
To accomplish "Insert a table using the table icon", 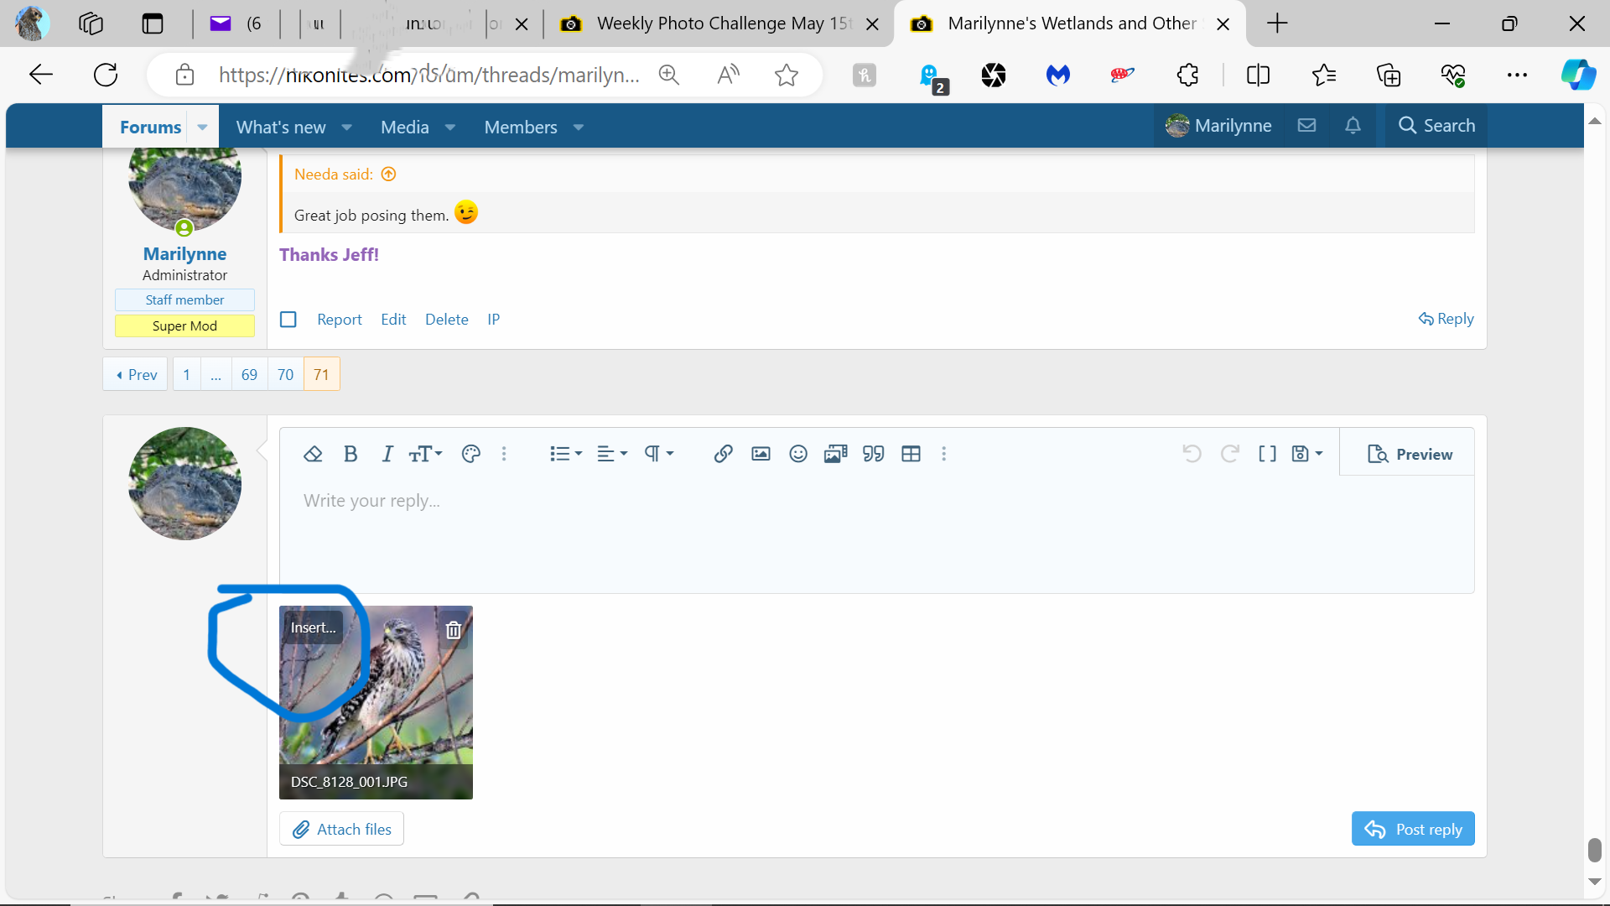I will click(x=911, y=454).
